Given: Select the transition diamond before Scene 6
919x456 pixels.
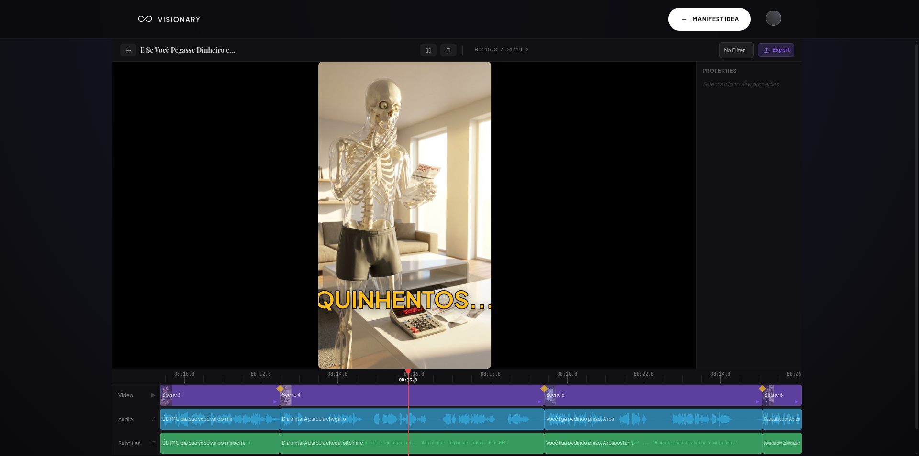Looking at the screenshot, I should tap(762, 389).
